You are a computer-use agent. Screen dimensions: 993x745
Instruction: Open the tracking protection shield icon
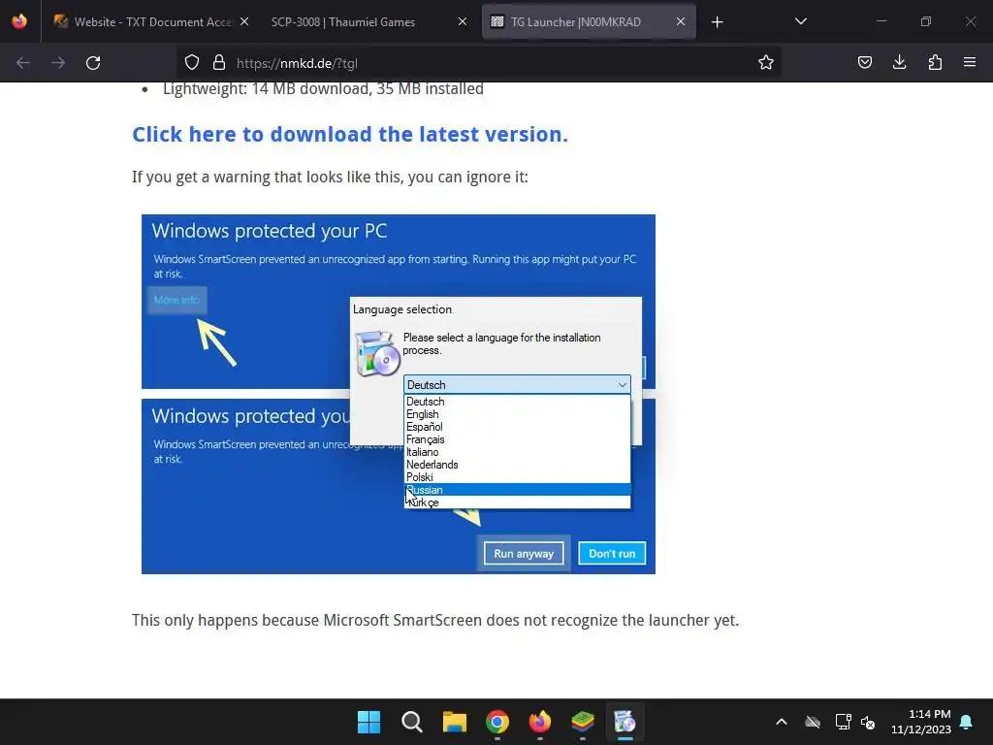192,63
